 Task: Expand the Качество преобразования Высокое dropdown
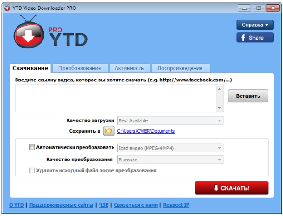[x=170, y=160]
